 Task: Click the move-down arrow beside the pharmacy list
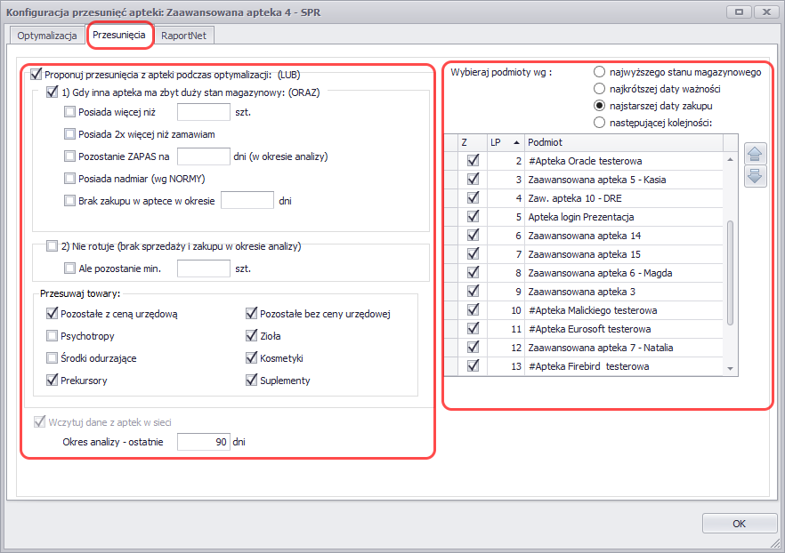(x=755, y=175)
